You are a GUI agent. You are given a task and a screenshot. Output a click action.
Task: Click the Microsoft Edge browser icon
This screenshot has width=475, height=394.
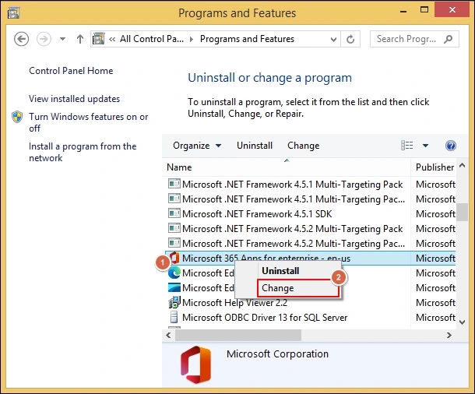(174, 273)
